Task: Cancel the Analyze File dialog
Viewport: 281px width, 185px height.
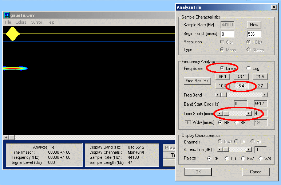Action: [x=256, y=172]
